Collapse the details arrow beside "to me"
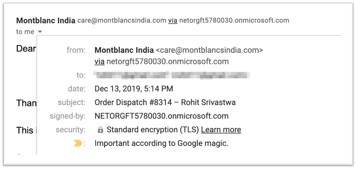Viewport: 356px width, 169px height. point(40,32)
